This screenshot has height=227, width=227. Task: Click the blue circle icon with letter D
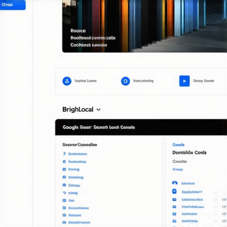[125, 81]
